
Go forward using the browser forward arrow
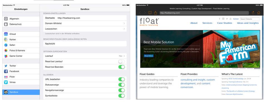pyautogui.click(x=145, y=13)
